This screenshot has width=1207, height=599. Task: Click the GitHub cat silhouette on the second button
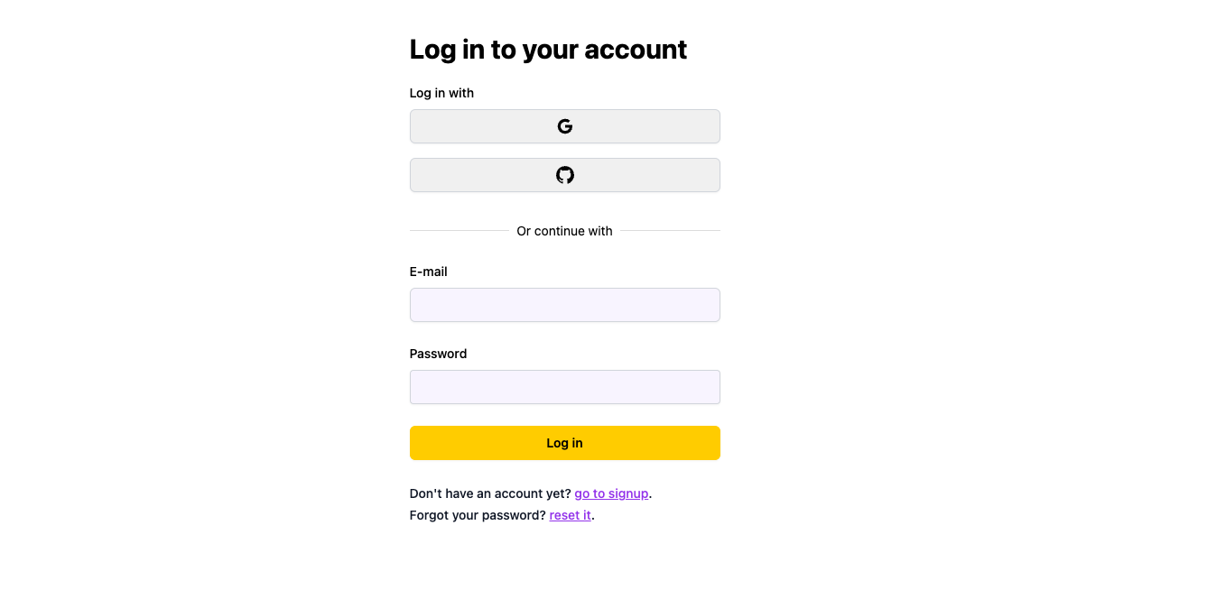click(x=564, y=174)
